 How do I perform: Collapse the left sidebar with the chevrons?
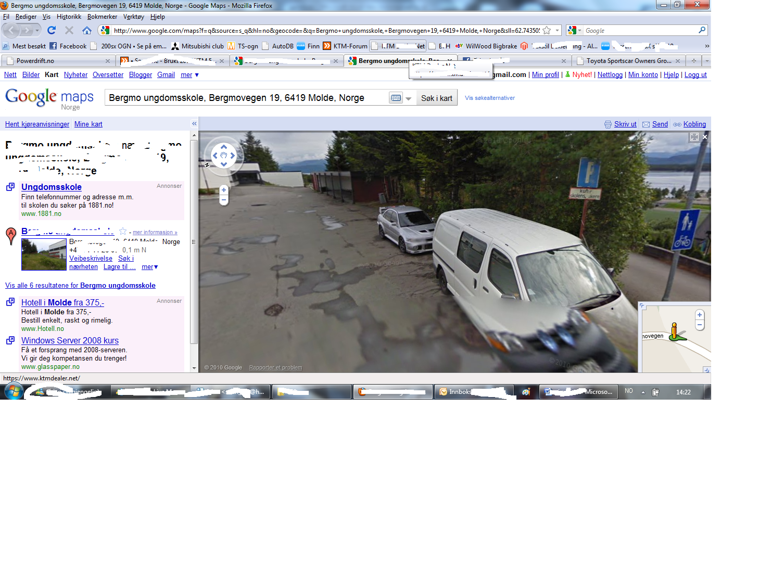[194, 123]
